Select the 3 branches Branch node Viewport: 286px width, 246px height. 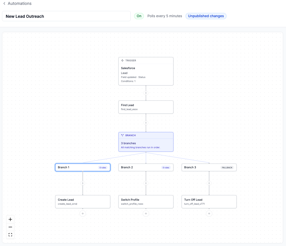[146, 142]
